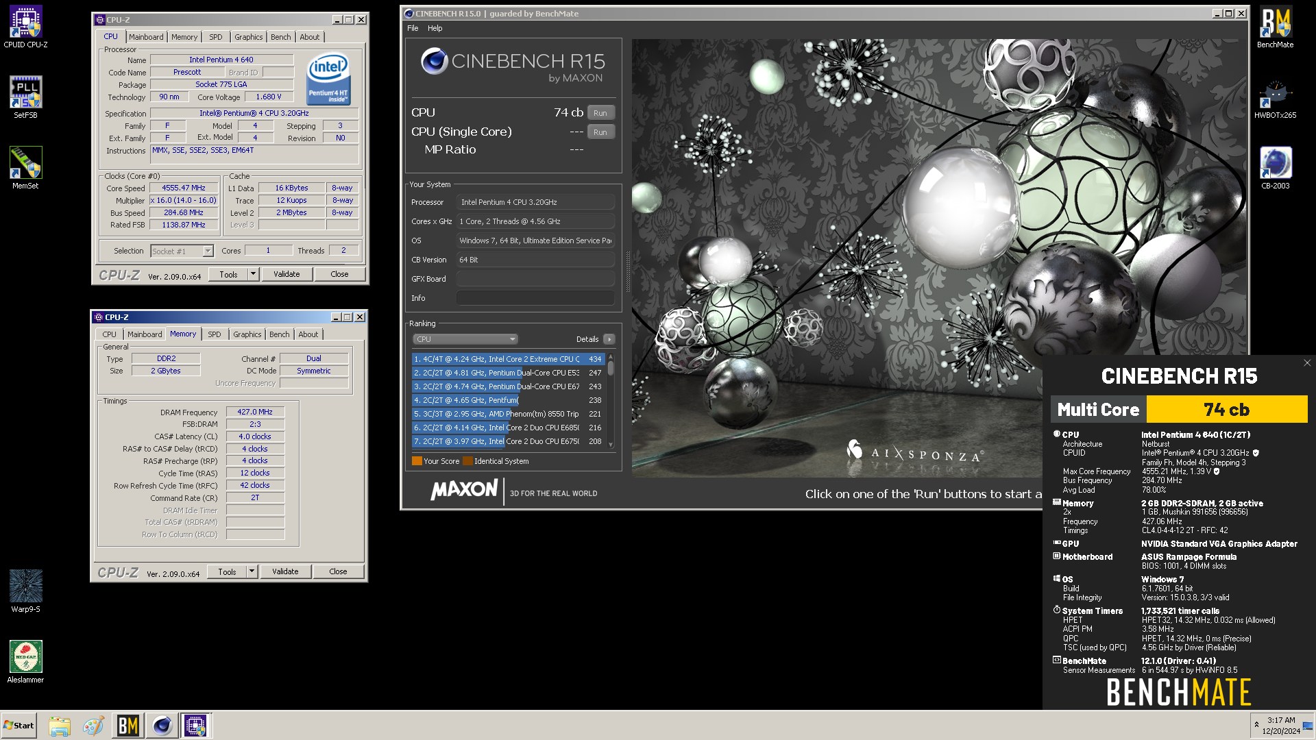Viewport: 1316px width, 740px height.
Task: Open Aleslammer desktop icon
Action: tap(25, 662)
